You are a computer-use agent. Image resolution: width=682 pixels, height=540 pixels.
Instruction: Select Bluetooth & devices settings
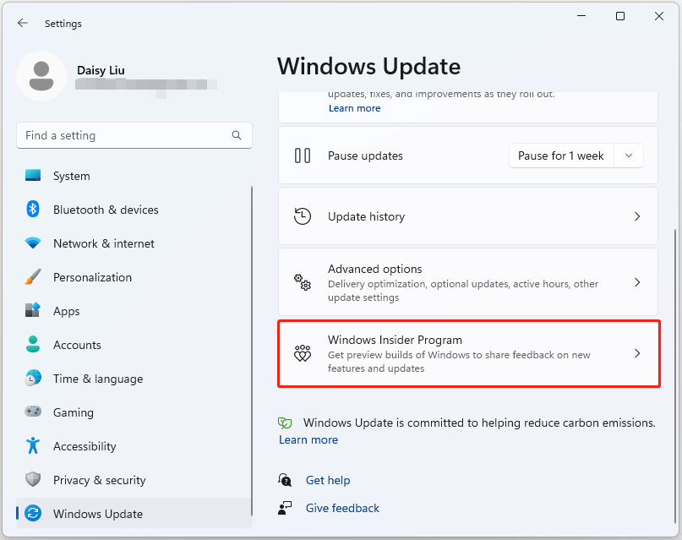coord(105,210)
